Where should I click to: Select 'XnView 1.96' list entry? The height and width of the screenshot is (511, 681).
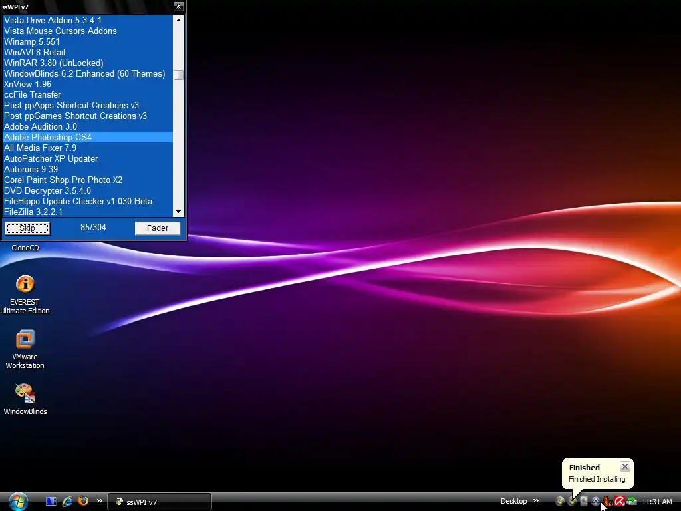pyautogui.click(x=87, y=84)
